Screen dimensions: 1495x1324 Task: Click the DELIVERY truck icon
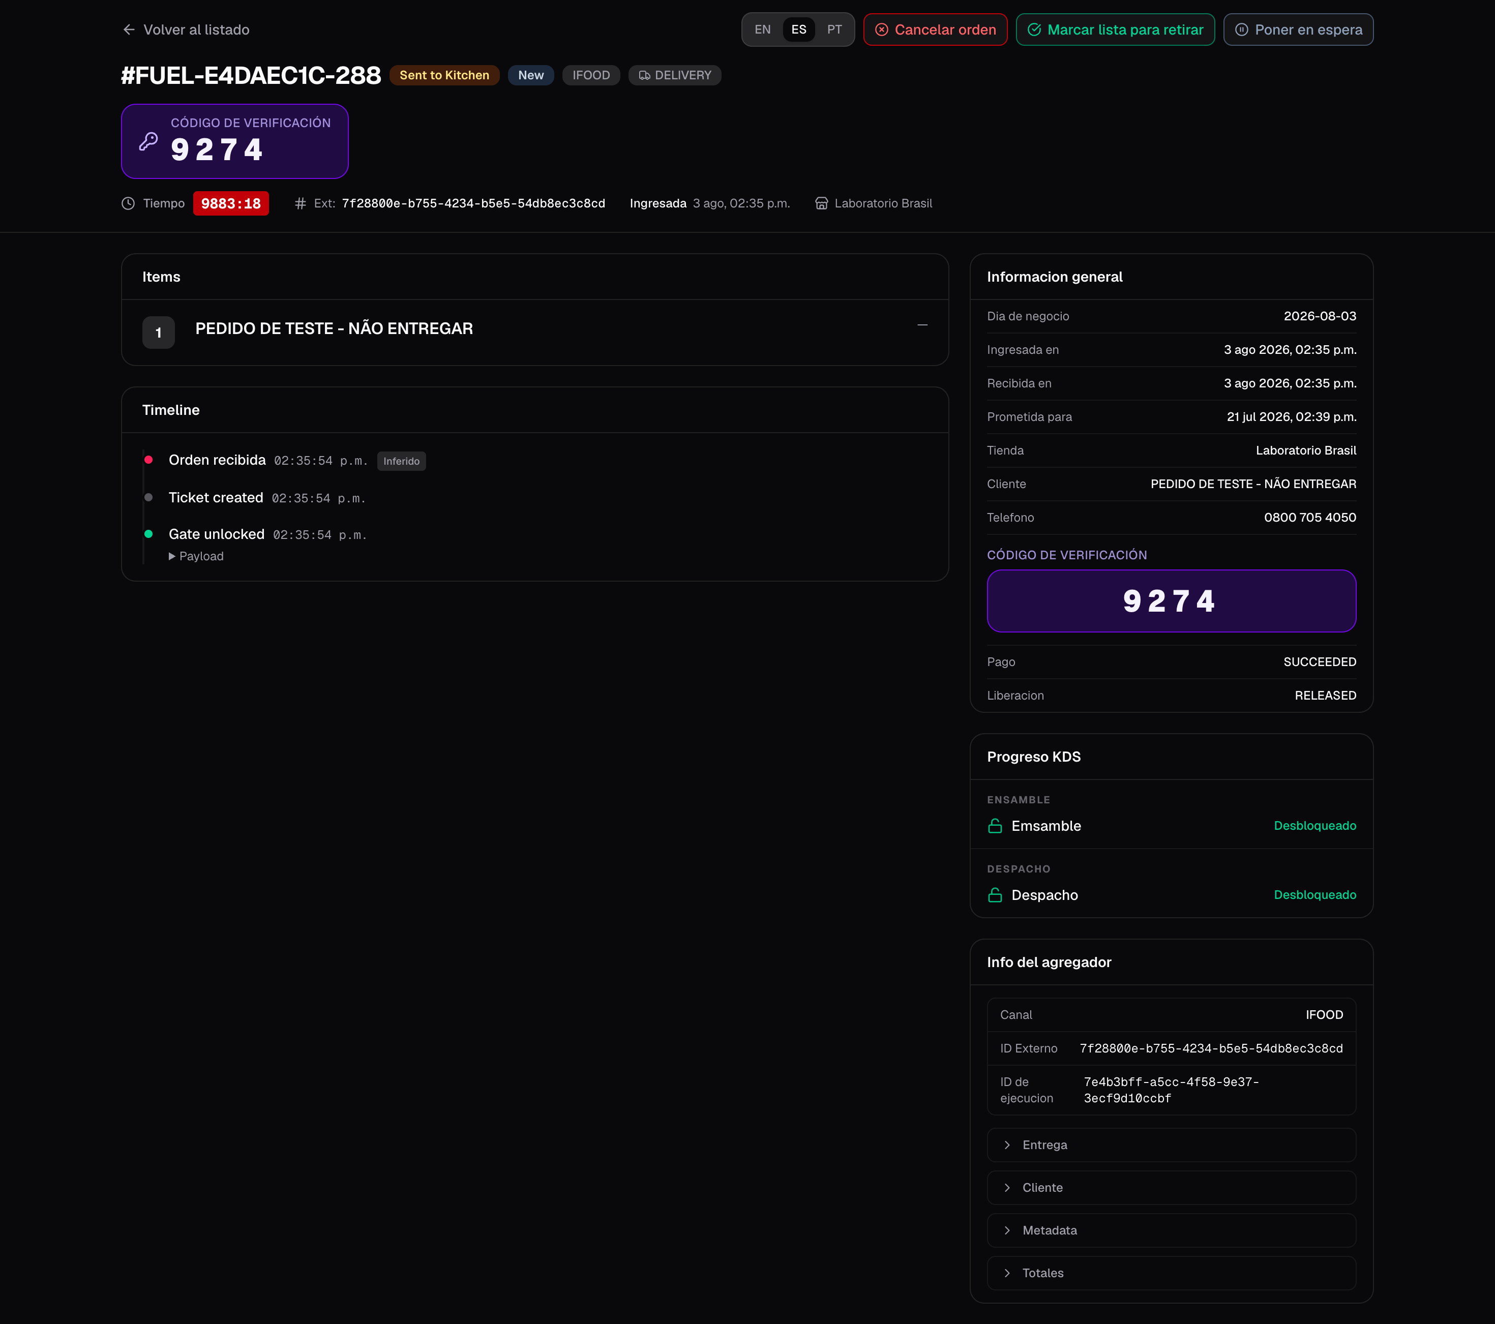click(x=644, y=75)
